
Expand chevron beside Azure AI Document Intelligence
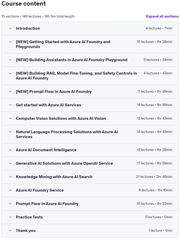click(x=10, y=150)
